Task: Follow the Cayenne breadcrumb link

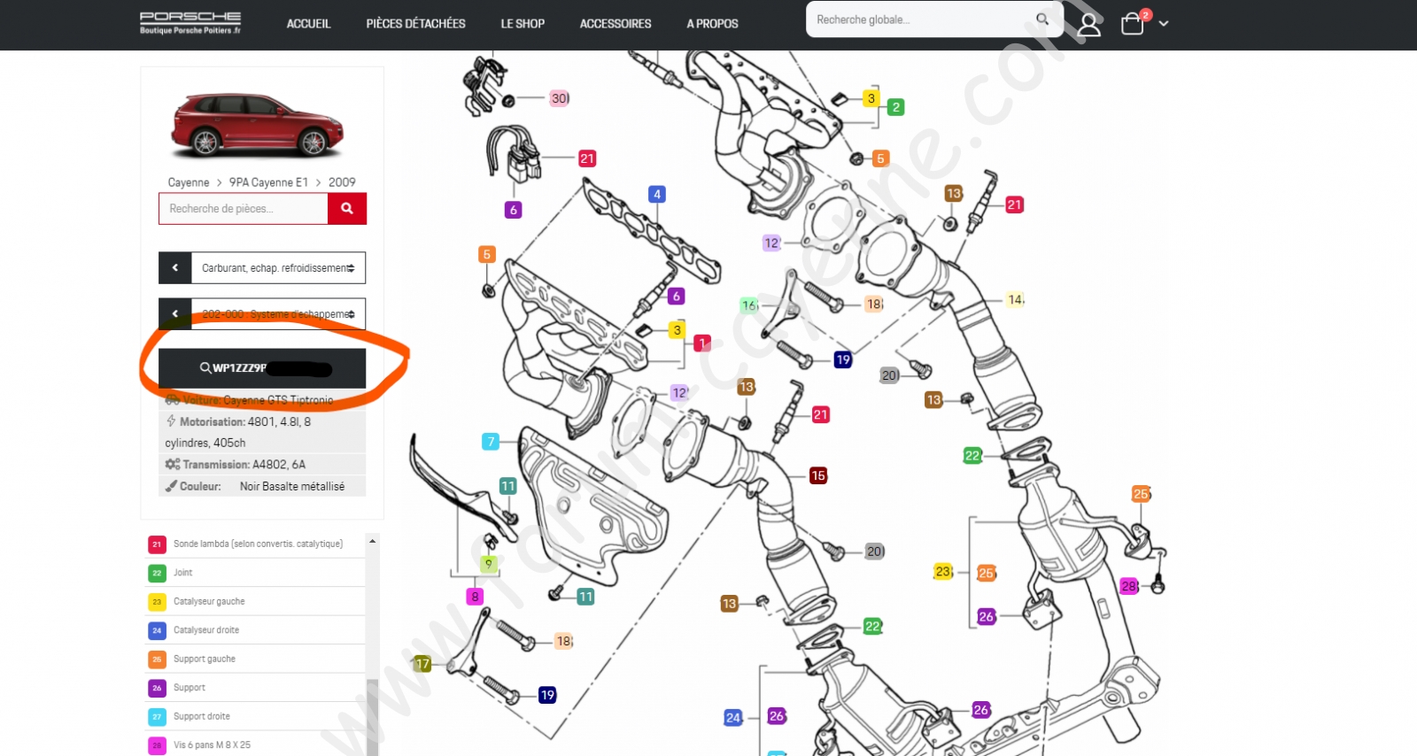Action: click(x=189, y=182)
